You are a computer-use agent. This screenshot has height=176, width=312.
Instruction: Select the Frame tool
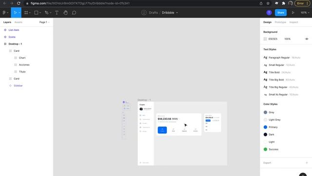(x=26, y=13)
